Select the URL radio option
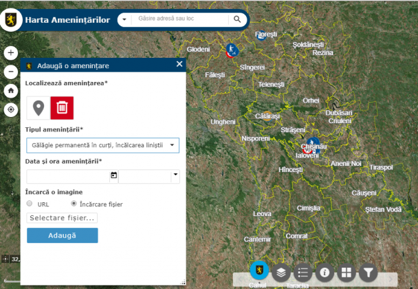Image resolution: width=418 pixels, height=289 pixels. point(30,204)
